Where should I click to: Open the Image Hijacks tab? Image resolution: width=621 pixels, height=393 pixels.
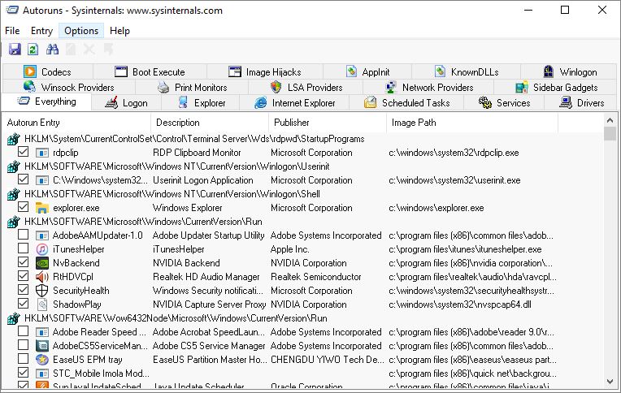[264, 72]
